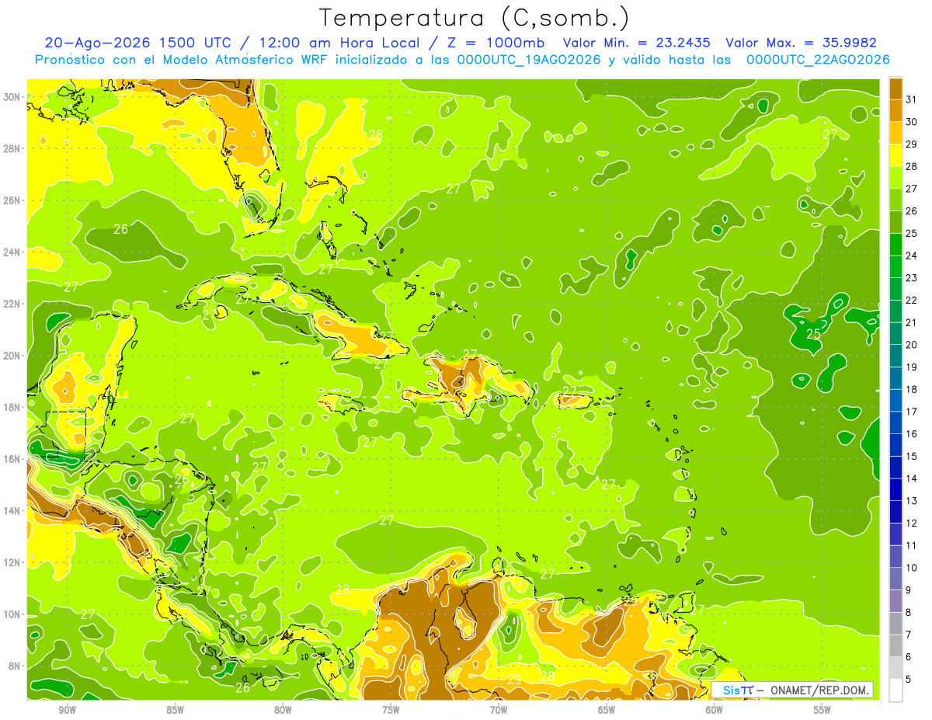Click purple legend swatch between 9 and 10
932x720 pixels.
point(895,579)
